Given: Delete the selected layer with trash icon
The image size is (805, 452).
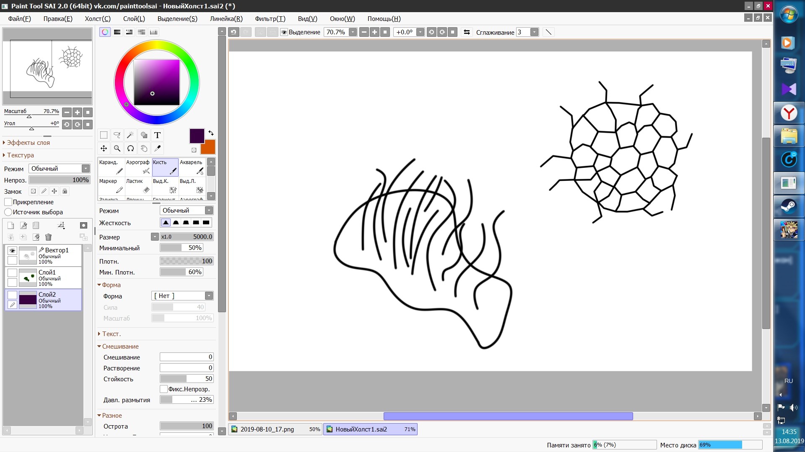Looking at the screenshot, I should [48, 237].
